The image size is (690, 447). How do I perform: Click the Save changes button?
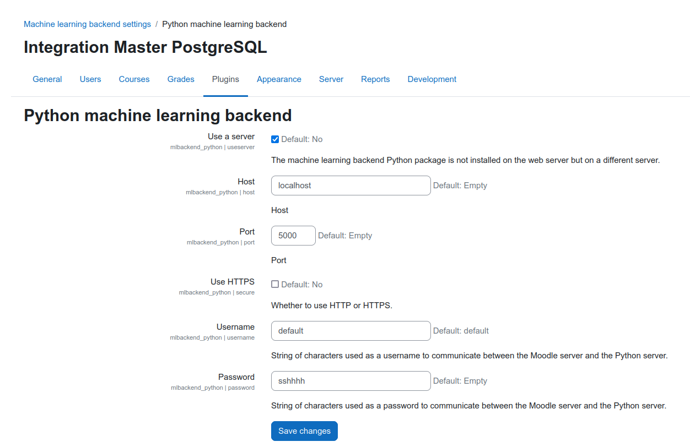304,431
